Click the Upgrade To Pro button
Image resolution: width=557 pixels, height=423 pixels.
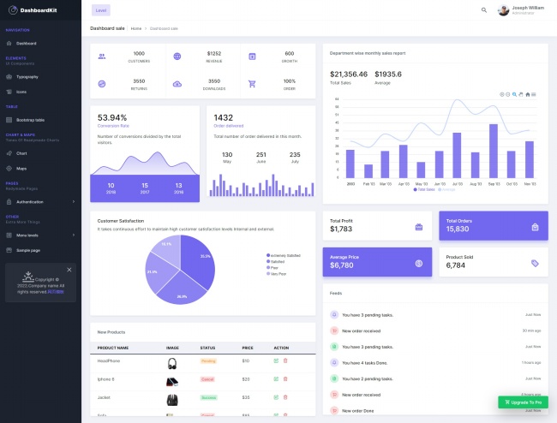[523, 402]
